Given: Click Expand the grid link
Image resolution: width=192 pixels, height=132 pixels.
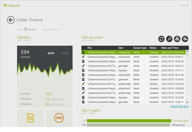Looking at the screenshot, I should [179, 106].
